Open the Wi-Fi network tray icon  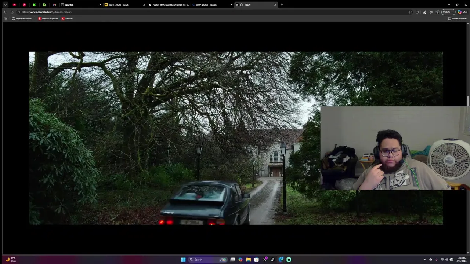(442, 260)
